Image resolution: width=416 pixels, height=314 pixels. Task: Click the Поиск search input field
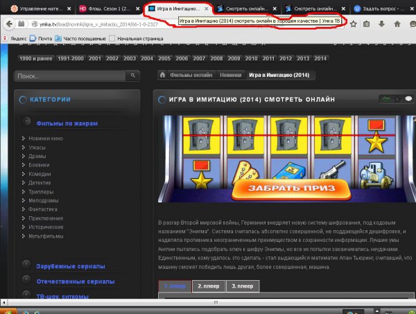pyautogui.click(x=68, y=76)
